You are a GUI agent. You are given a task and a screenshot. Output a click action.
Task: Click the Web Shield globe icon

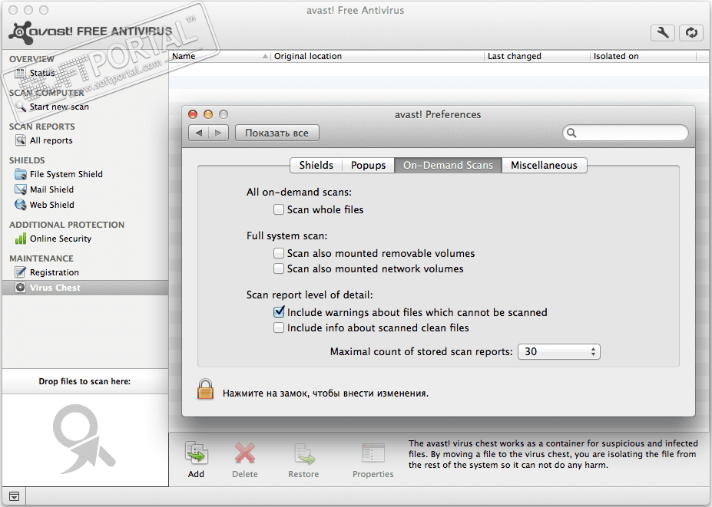coord(21,205)
